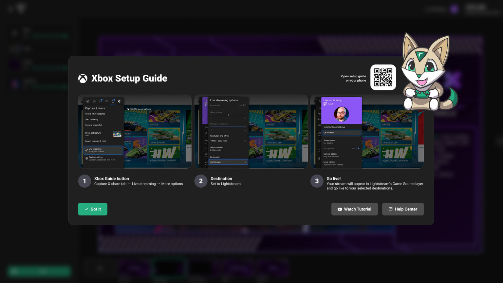The width and height of the screenshot is (503, 283).
Task: Click the YouTube icon on Watch Tutorial button
Action: pyautogui.click(x=340, y=209)
